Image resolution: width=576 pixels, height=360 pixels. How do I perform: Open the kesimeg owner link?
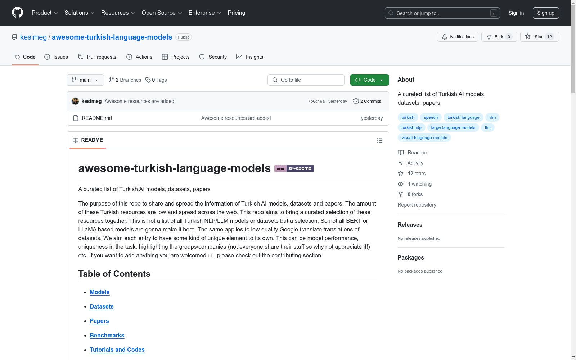click(x=33, y=37)
